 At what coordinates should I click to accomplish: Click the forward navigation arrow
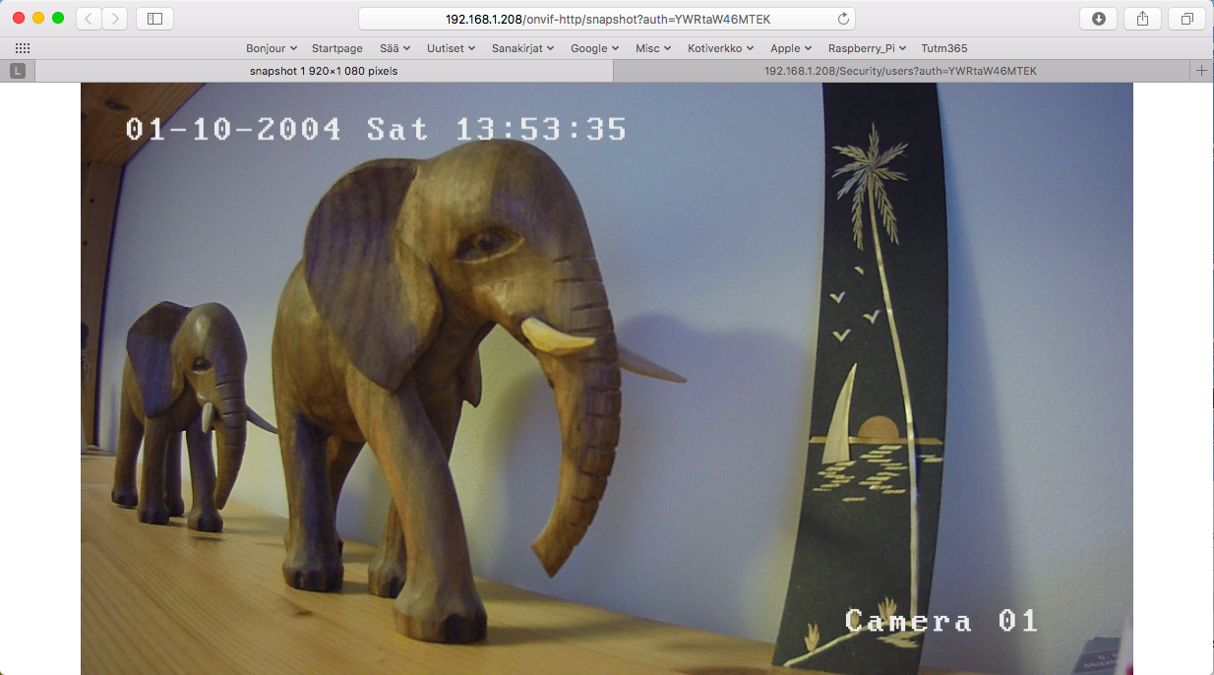[x=115, y=18]
